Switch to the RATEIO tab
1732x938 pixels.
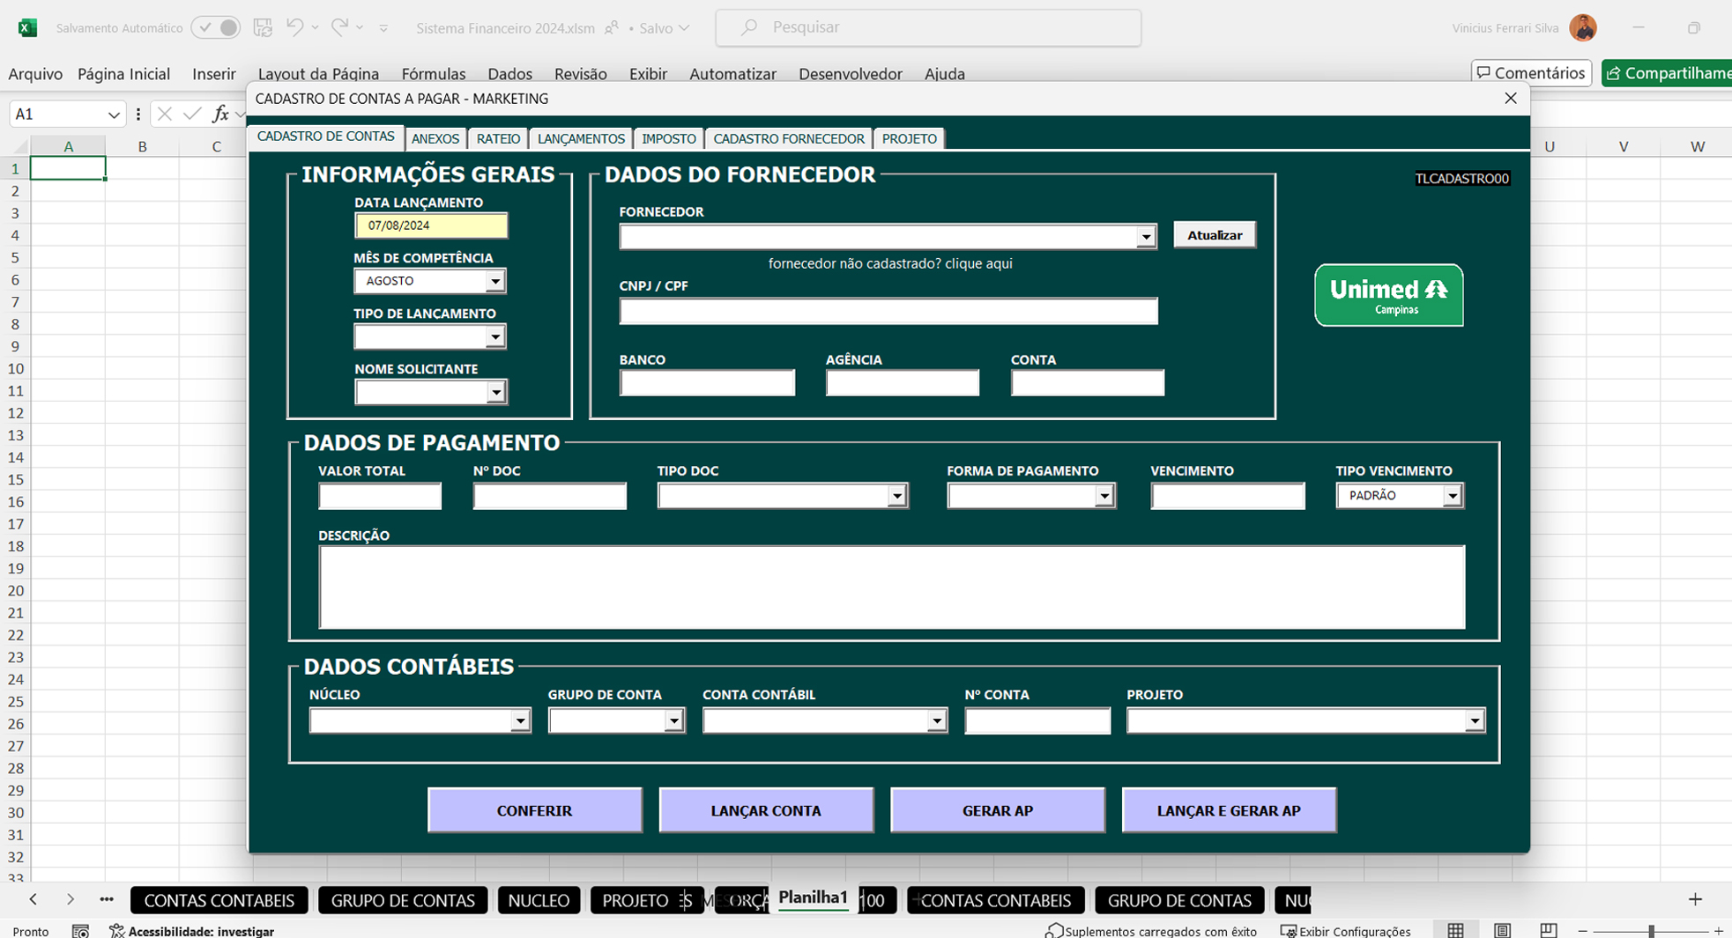click(x=498, y=138)
